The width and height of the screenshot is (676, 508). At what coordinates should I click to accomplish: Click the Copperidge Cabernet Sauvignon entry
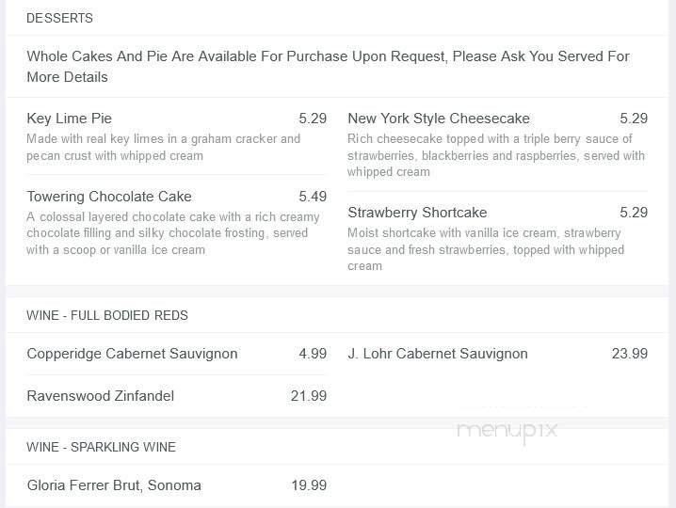pyautogui.click(x=132, y=354)
